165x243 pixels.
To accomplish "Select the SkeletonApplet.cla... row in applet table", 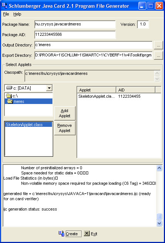I will click(x=119, y=96).
